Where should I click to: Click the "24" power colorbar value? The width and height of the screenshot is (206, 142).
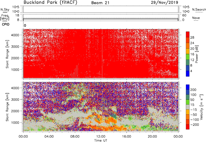tap(192, 43)
